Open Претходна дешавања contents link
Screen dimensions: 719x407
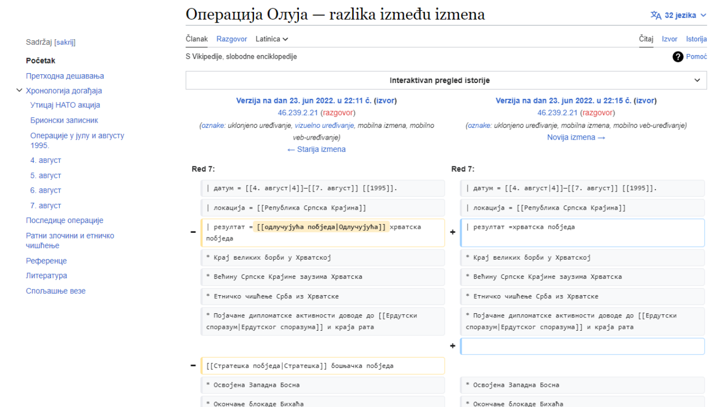(65, 76)
